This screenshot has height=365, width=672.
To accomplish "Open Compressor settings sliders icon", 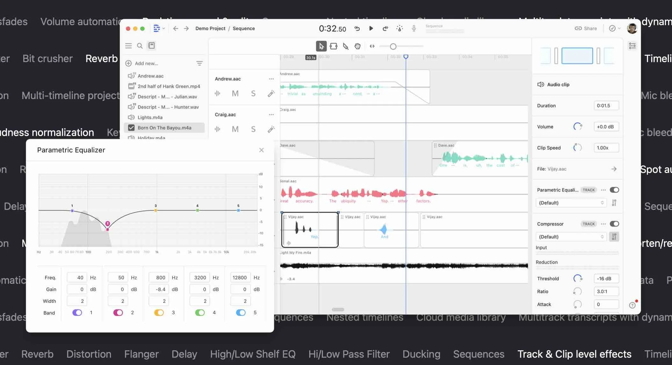I will pos(614,237).
